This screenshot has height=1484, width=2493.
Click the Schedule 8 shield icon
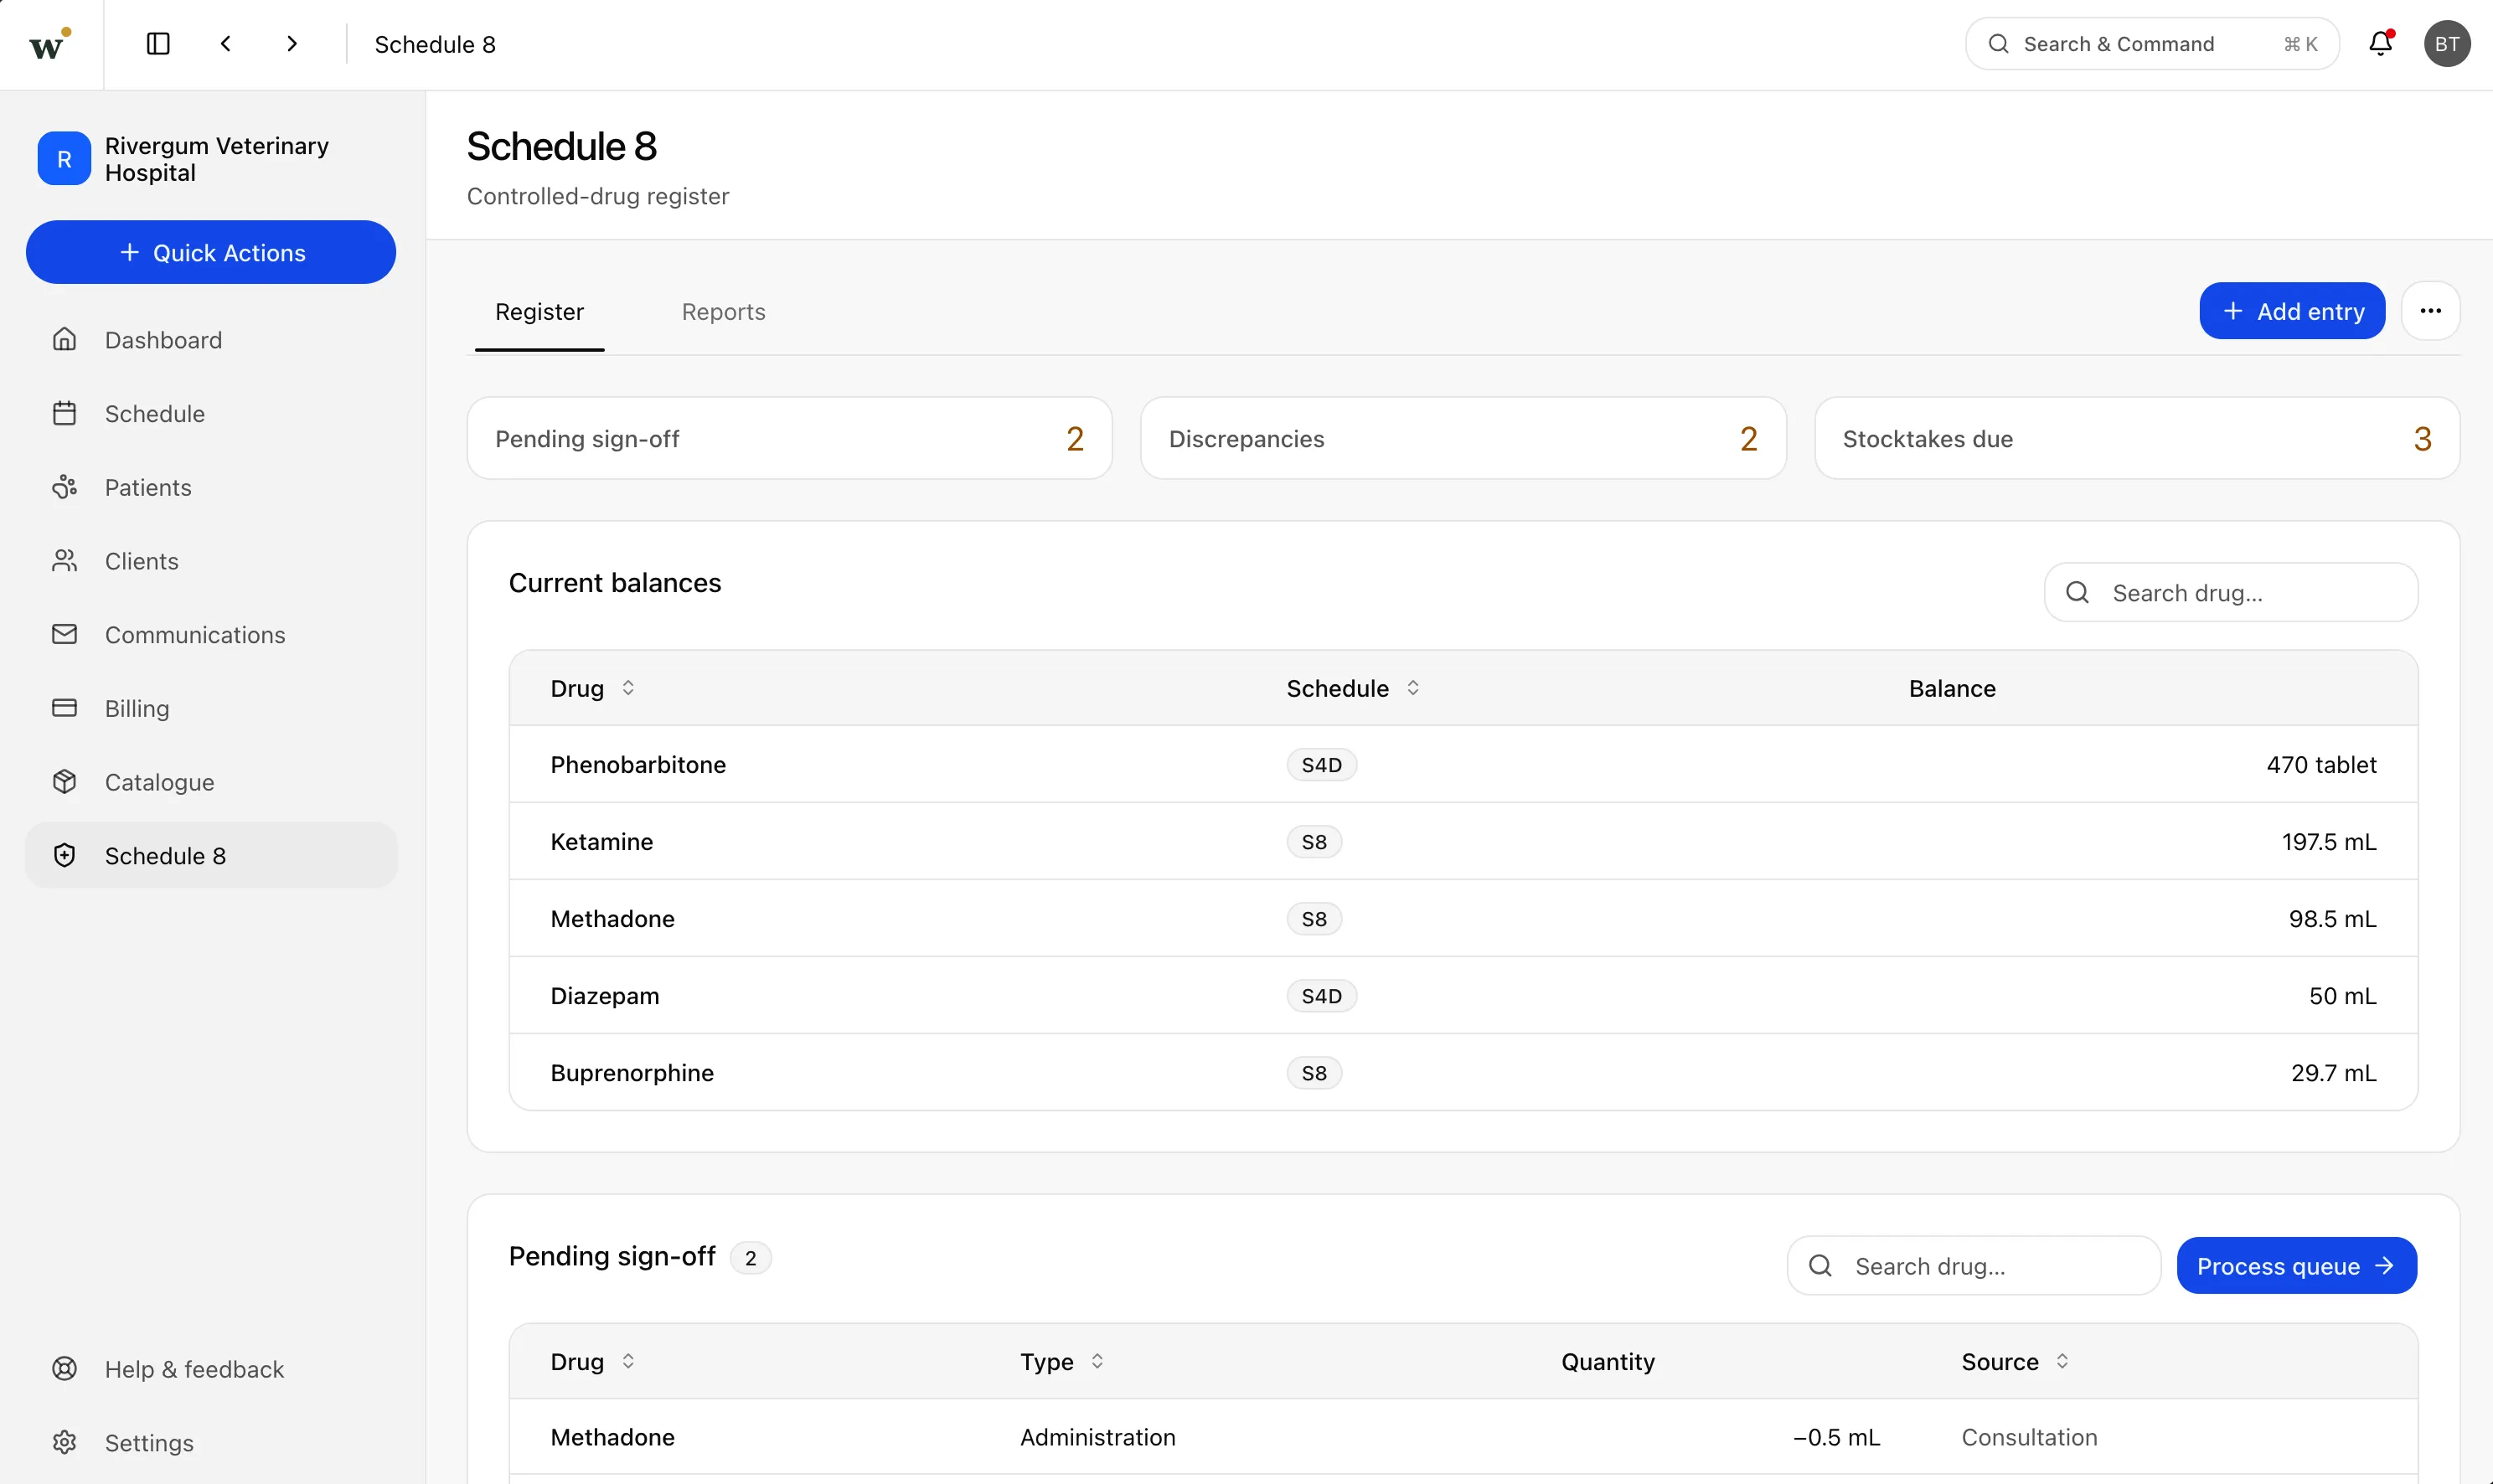pyautogui.click(x=65, y=856)
